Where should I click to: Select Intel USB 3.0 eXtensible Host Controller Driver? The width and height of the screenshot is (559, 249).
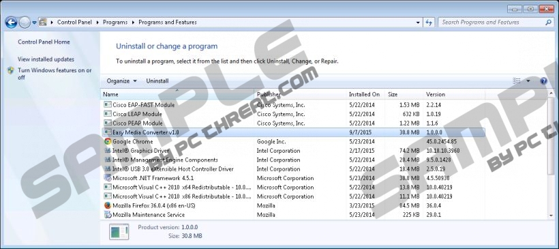293,169
